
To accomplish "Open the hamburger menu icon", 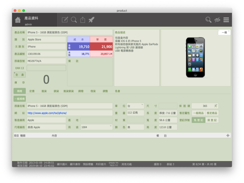I will click(226, 20).
